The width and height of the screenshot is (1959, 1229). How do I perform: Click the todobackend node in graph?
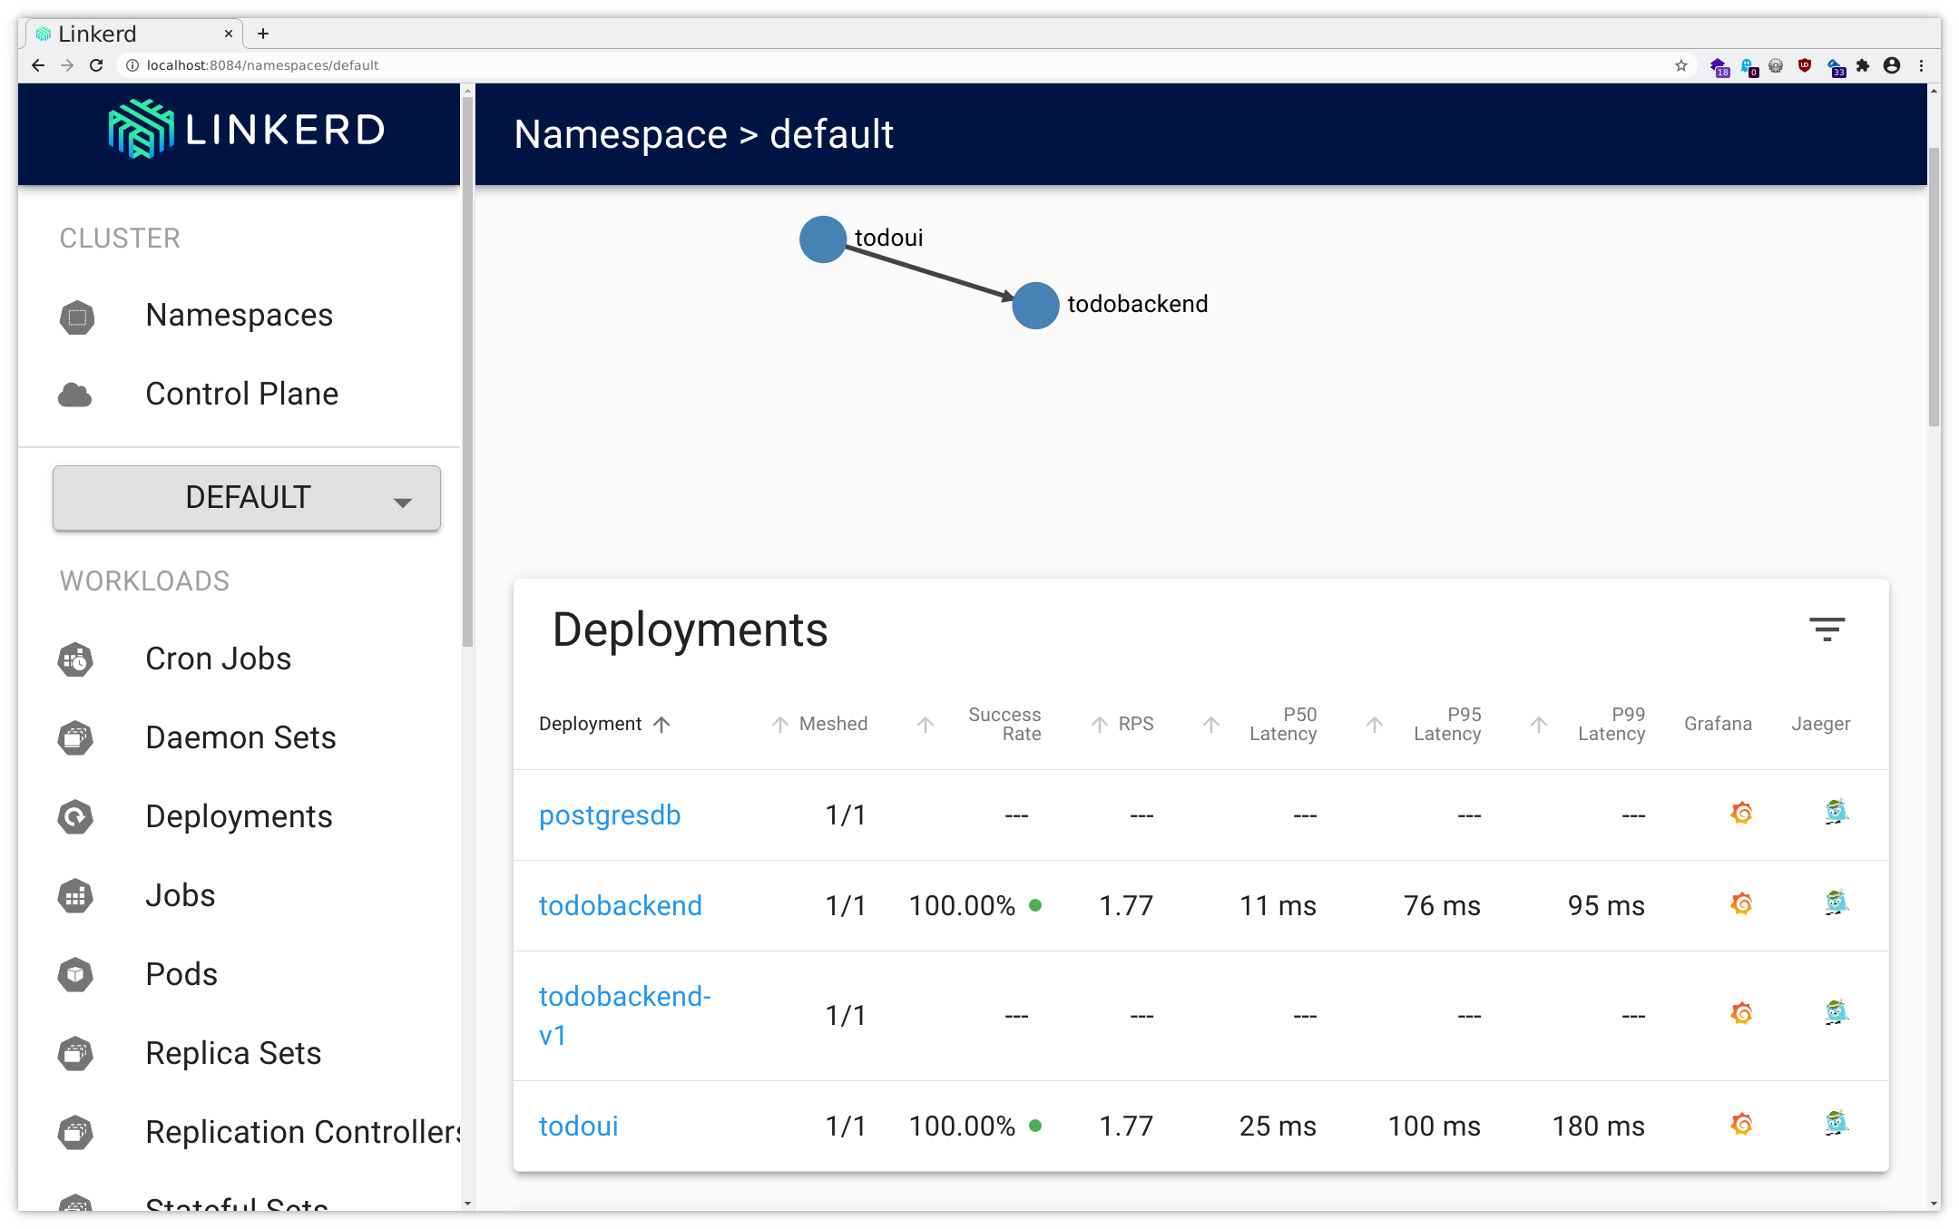[1035, 306]
